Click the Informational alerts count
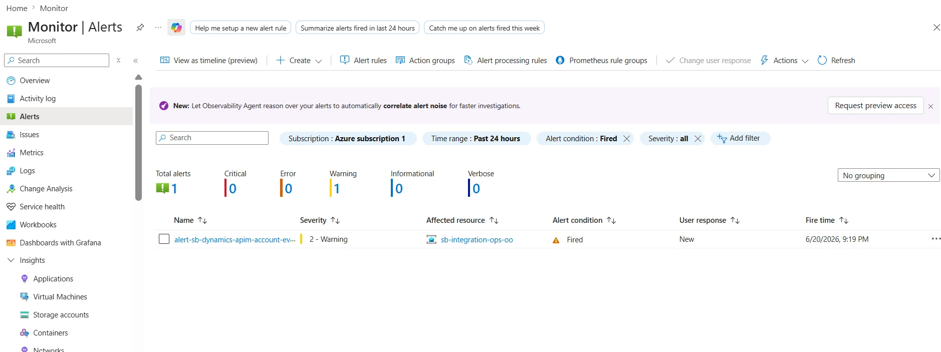The height and width of the screenshot is (352, 941). [x=399, y=189]
